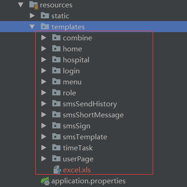This screenshot has width=187, height=187.
Task: Expand the smsSendHistory folder arrow
Action: coord(44,104)
